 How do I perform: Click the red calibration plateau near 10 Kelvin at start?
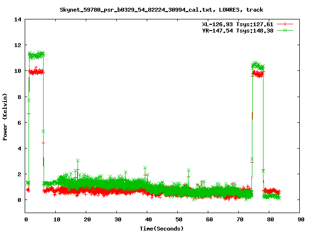pyautogui.click(x=36, y=71)
